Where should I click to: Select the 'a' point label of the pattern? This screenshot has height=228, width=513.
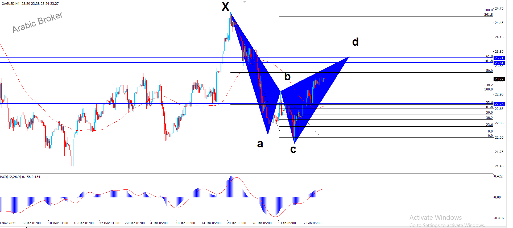pos(260,144)
